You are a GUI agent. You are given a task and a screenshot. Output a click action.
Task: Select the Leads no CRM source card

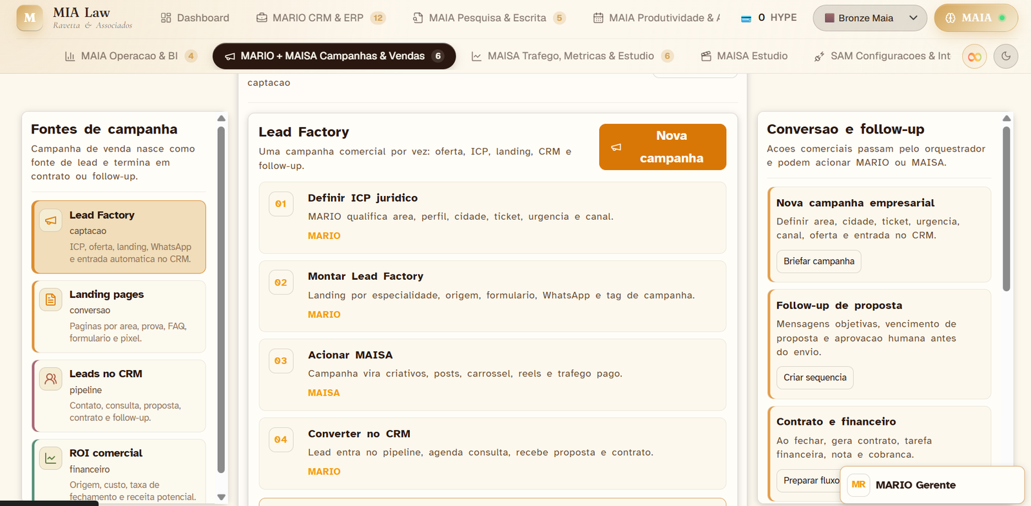tap(119, 396)
